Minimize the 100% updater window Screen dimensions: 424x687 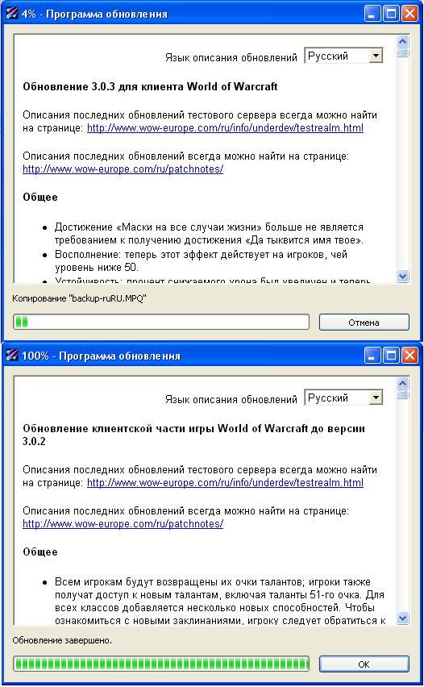(372, 356)
